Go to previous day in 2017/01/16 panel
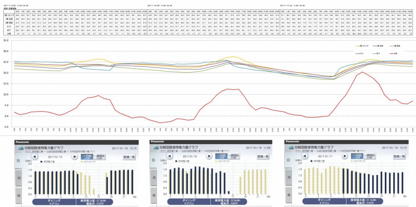Image resolution: width=416 pixels, height=207 pixels. [169, 156]
